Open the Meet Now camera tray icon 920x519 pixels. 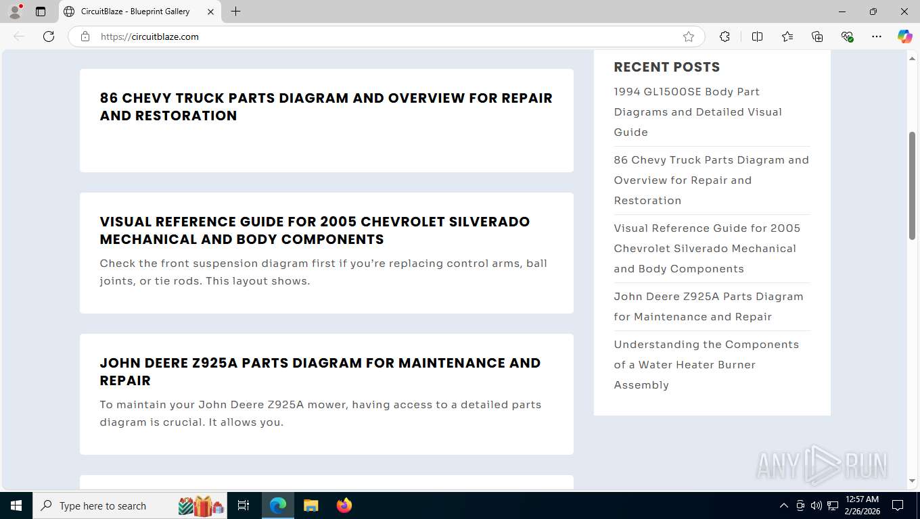[x=800, y=505]
